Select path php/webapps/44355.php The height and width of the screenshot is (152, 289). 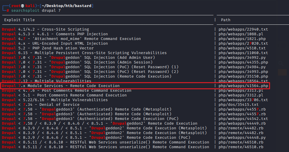coord(243,62)
